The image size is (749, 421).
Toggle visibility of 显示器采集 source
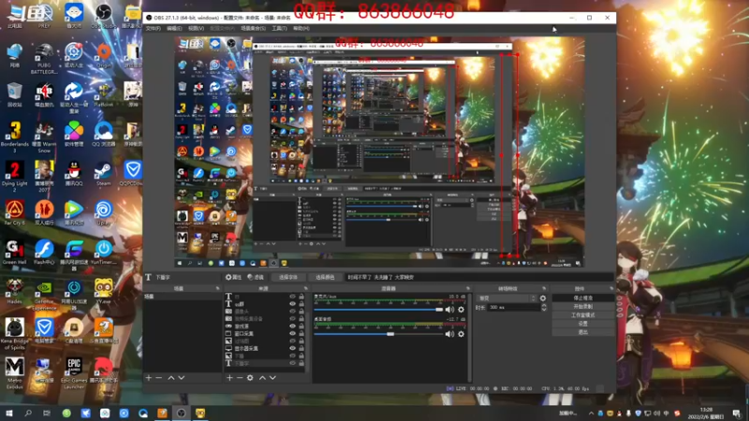tap(292, 348)
